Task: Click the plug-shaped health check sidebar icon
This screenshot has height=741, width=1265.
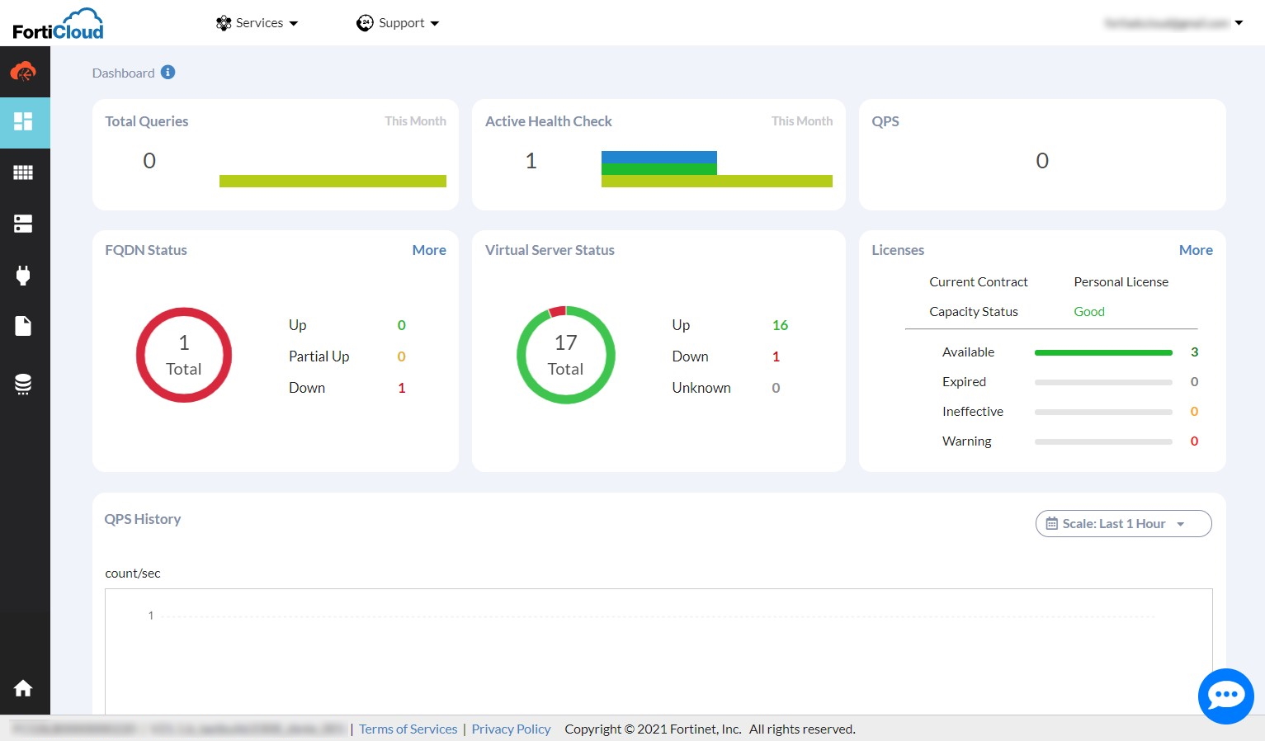Action: pos(25,275)
